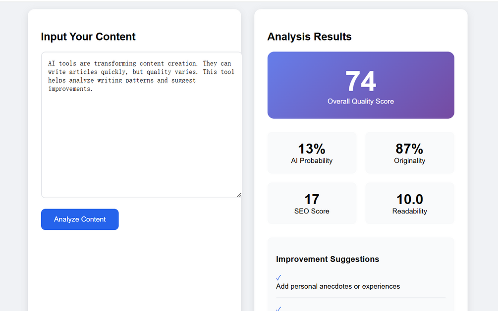Click the word 'improvements' in the text area
Screen dimensions: 498x311
[69, 89]
